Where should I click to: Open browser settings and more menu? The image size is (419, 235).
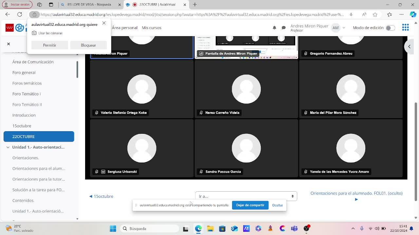401,14
